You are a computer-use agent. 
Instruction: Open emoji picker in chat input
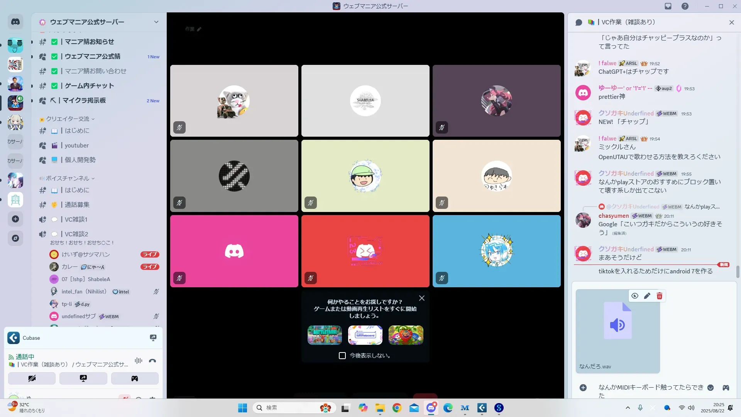tap(711, 388)
